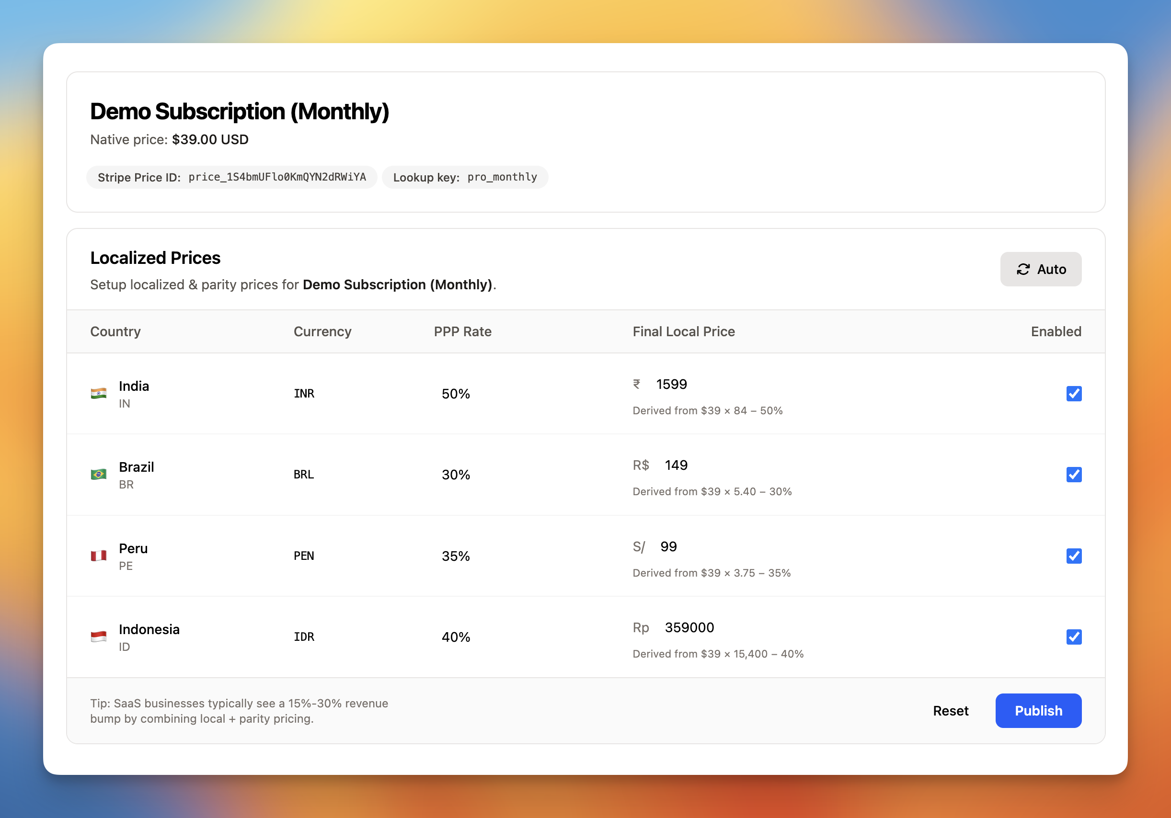Click the Reset button

tap(950, 710)
